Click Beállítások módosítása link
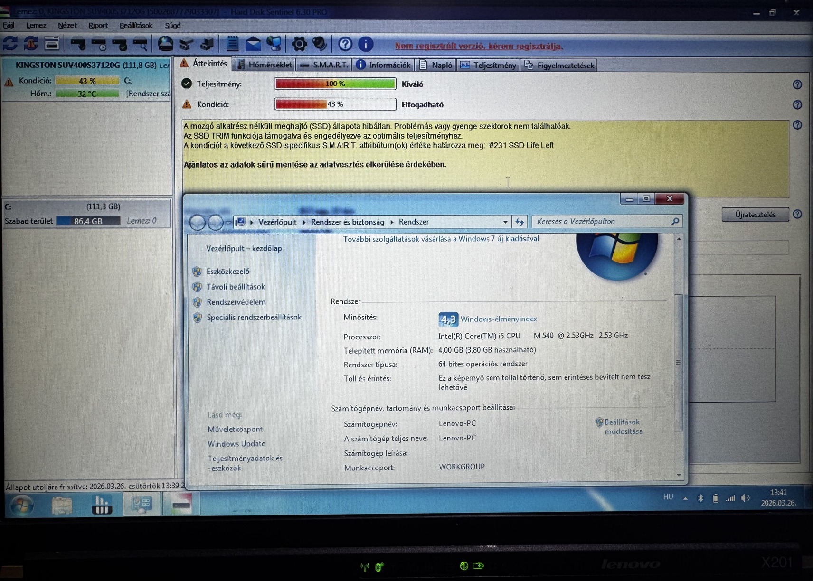 (x=623, y=427)
